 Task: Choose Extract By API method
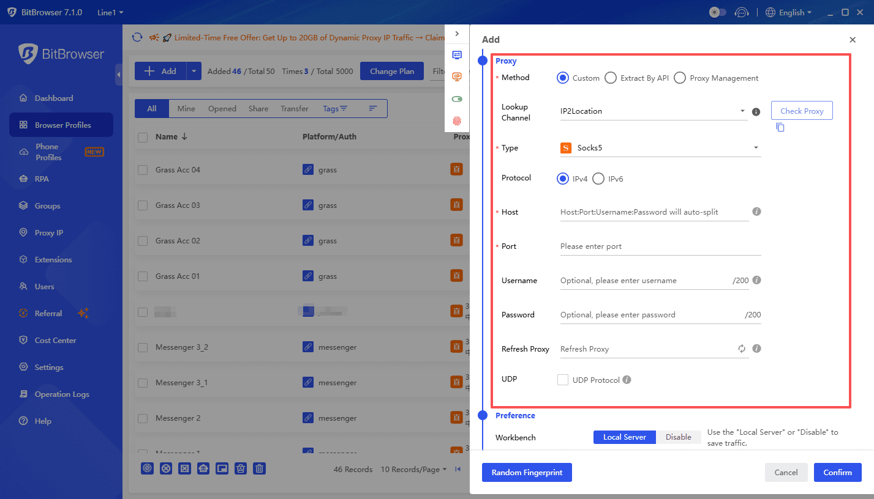611,78
